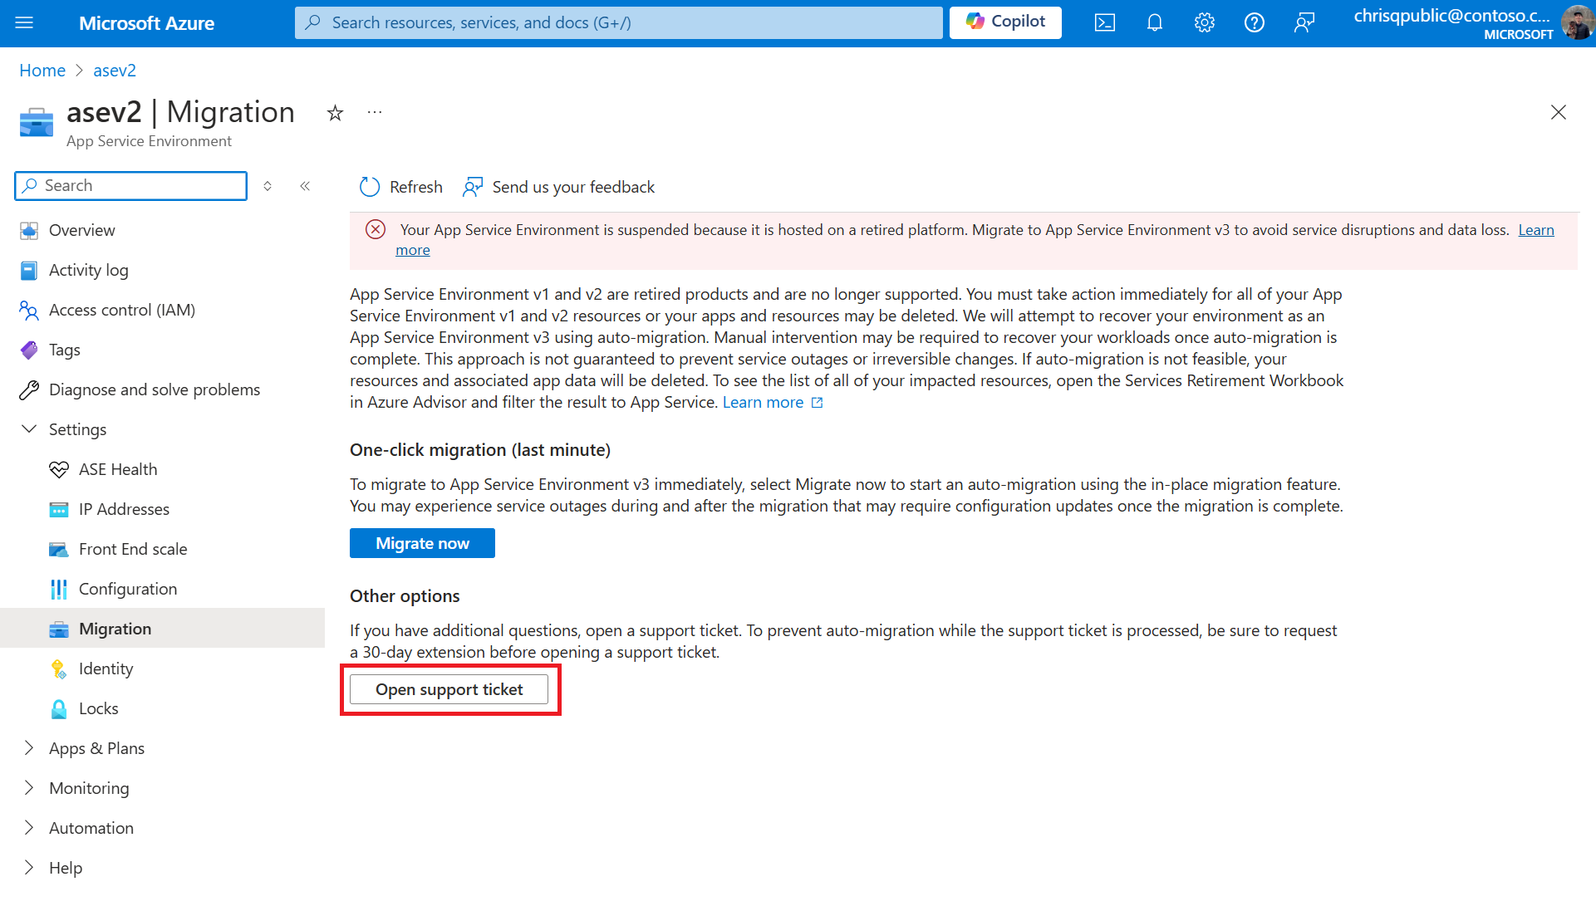Image resolution: width=1596 pixels, height=906 pixels.
Task: Click the Configuration icon in sidebar
Action: point(58,587)
